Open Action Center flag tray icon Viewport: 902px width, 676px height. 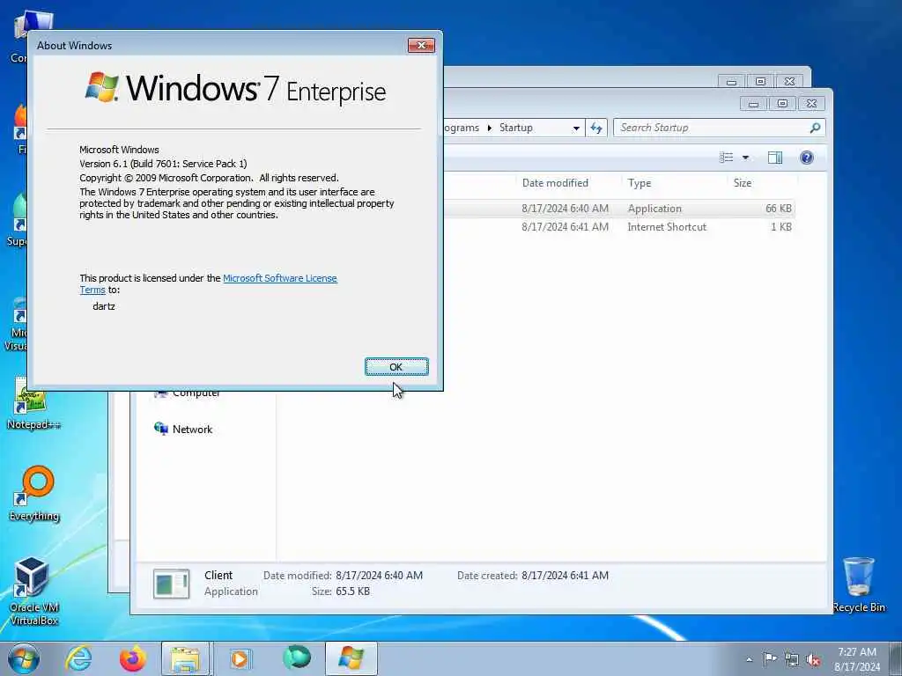770,659
